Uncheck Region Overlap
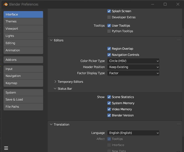 pos(109,49)
